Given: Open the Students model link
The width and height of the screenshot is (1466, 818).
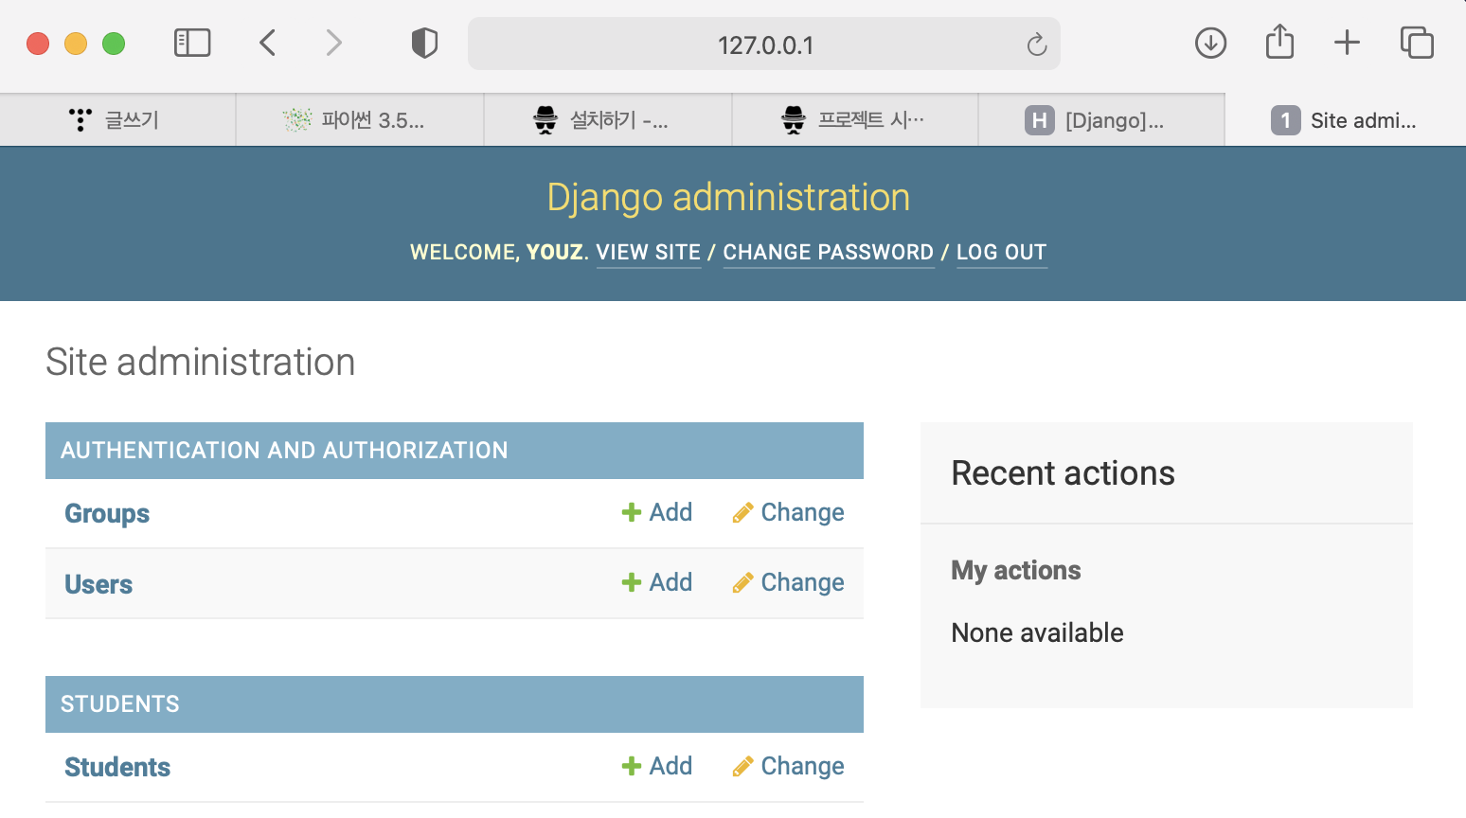Looking at the screenshot, I should click(117, 767).
